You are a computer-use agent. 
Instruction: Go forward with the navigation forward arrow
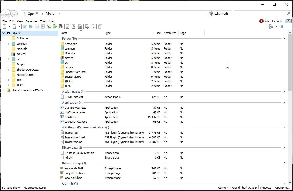coord(14,13)
